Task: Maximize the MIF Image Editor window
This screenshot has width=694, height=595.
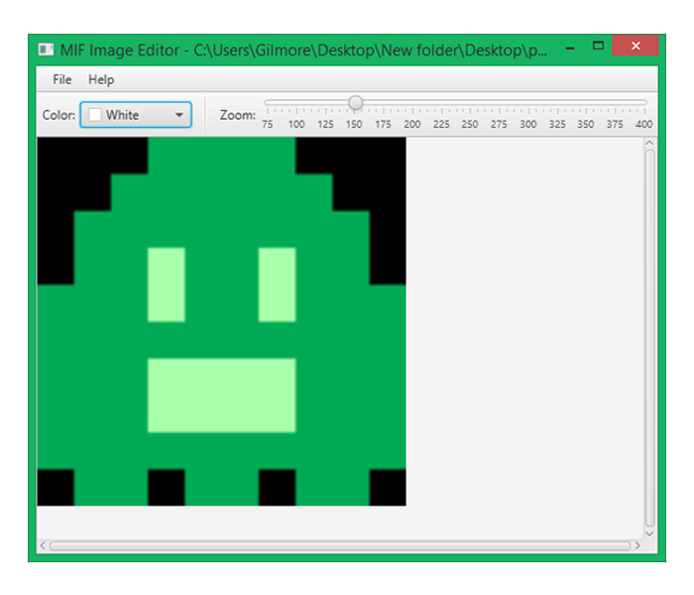Action: (598, 46)
